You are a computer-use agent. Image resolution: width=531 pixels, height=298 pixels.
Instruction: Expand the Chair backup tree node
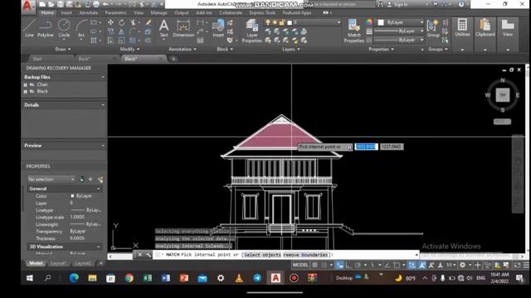26,84
